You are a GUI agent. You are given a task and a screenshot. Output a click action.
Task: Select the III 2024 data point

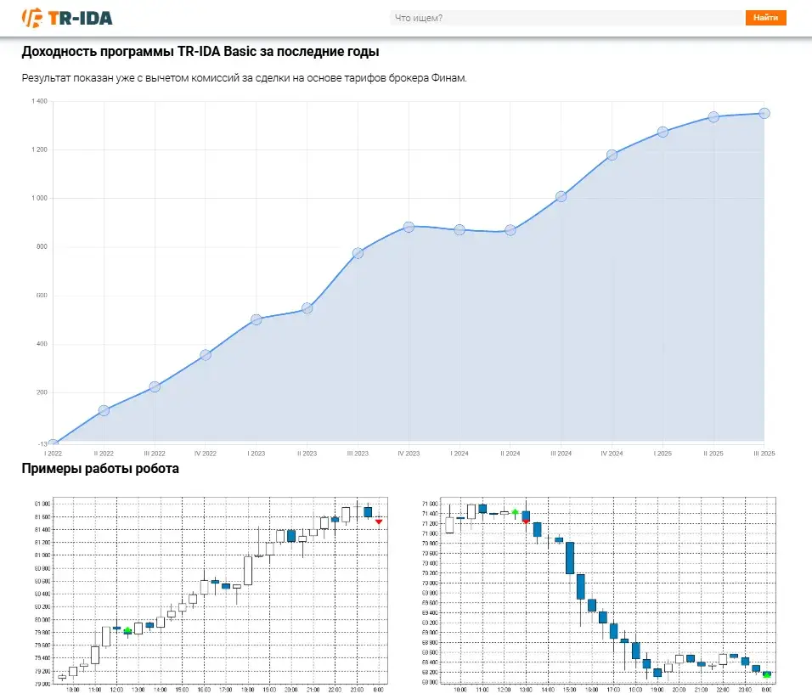click(561, 197)
